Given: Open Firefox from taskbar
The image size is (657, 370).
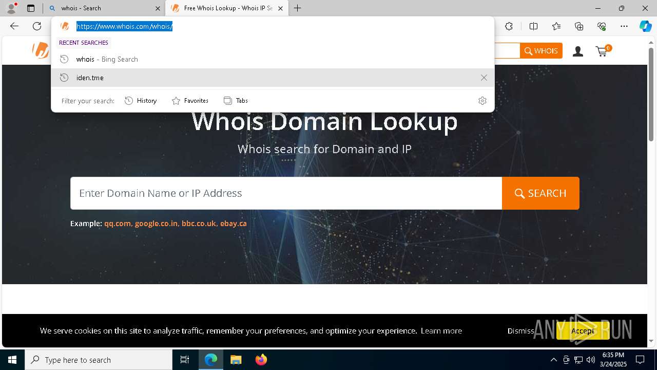Looking at the screenshot, I should [261, 360].
